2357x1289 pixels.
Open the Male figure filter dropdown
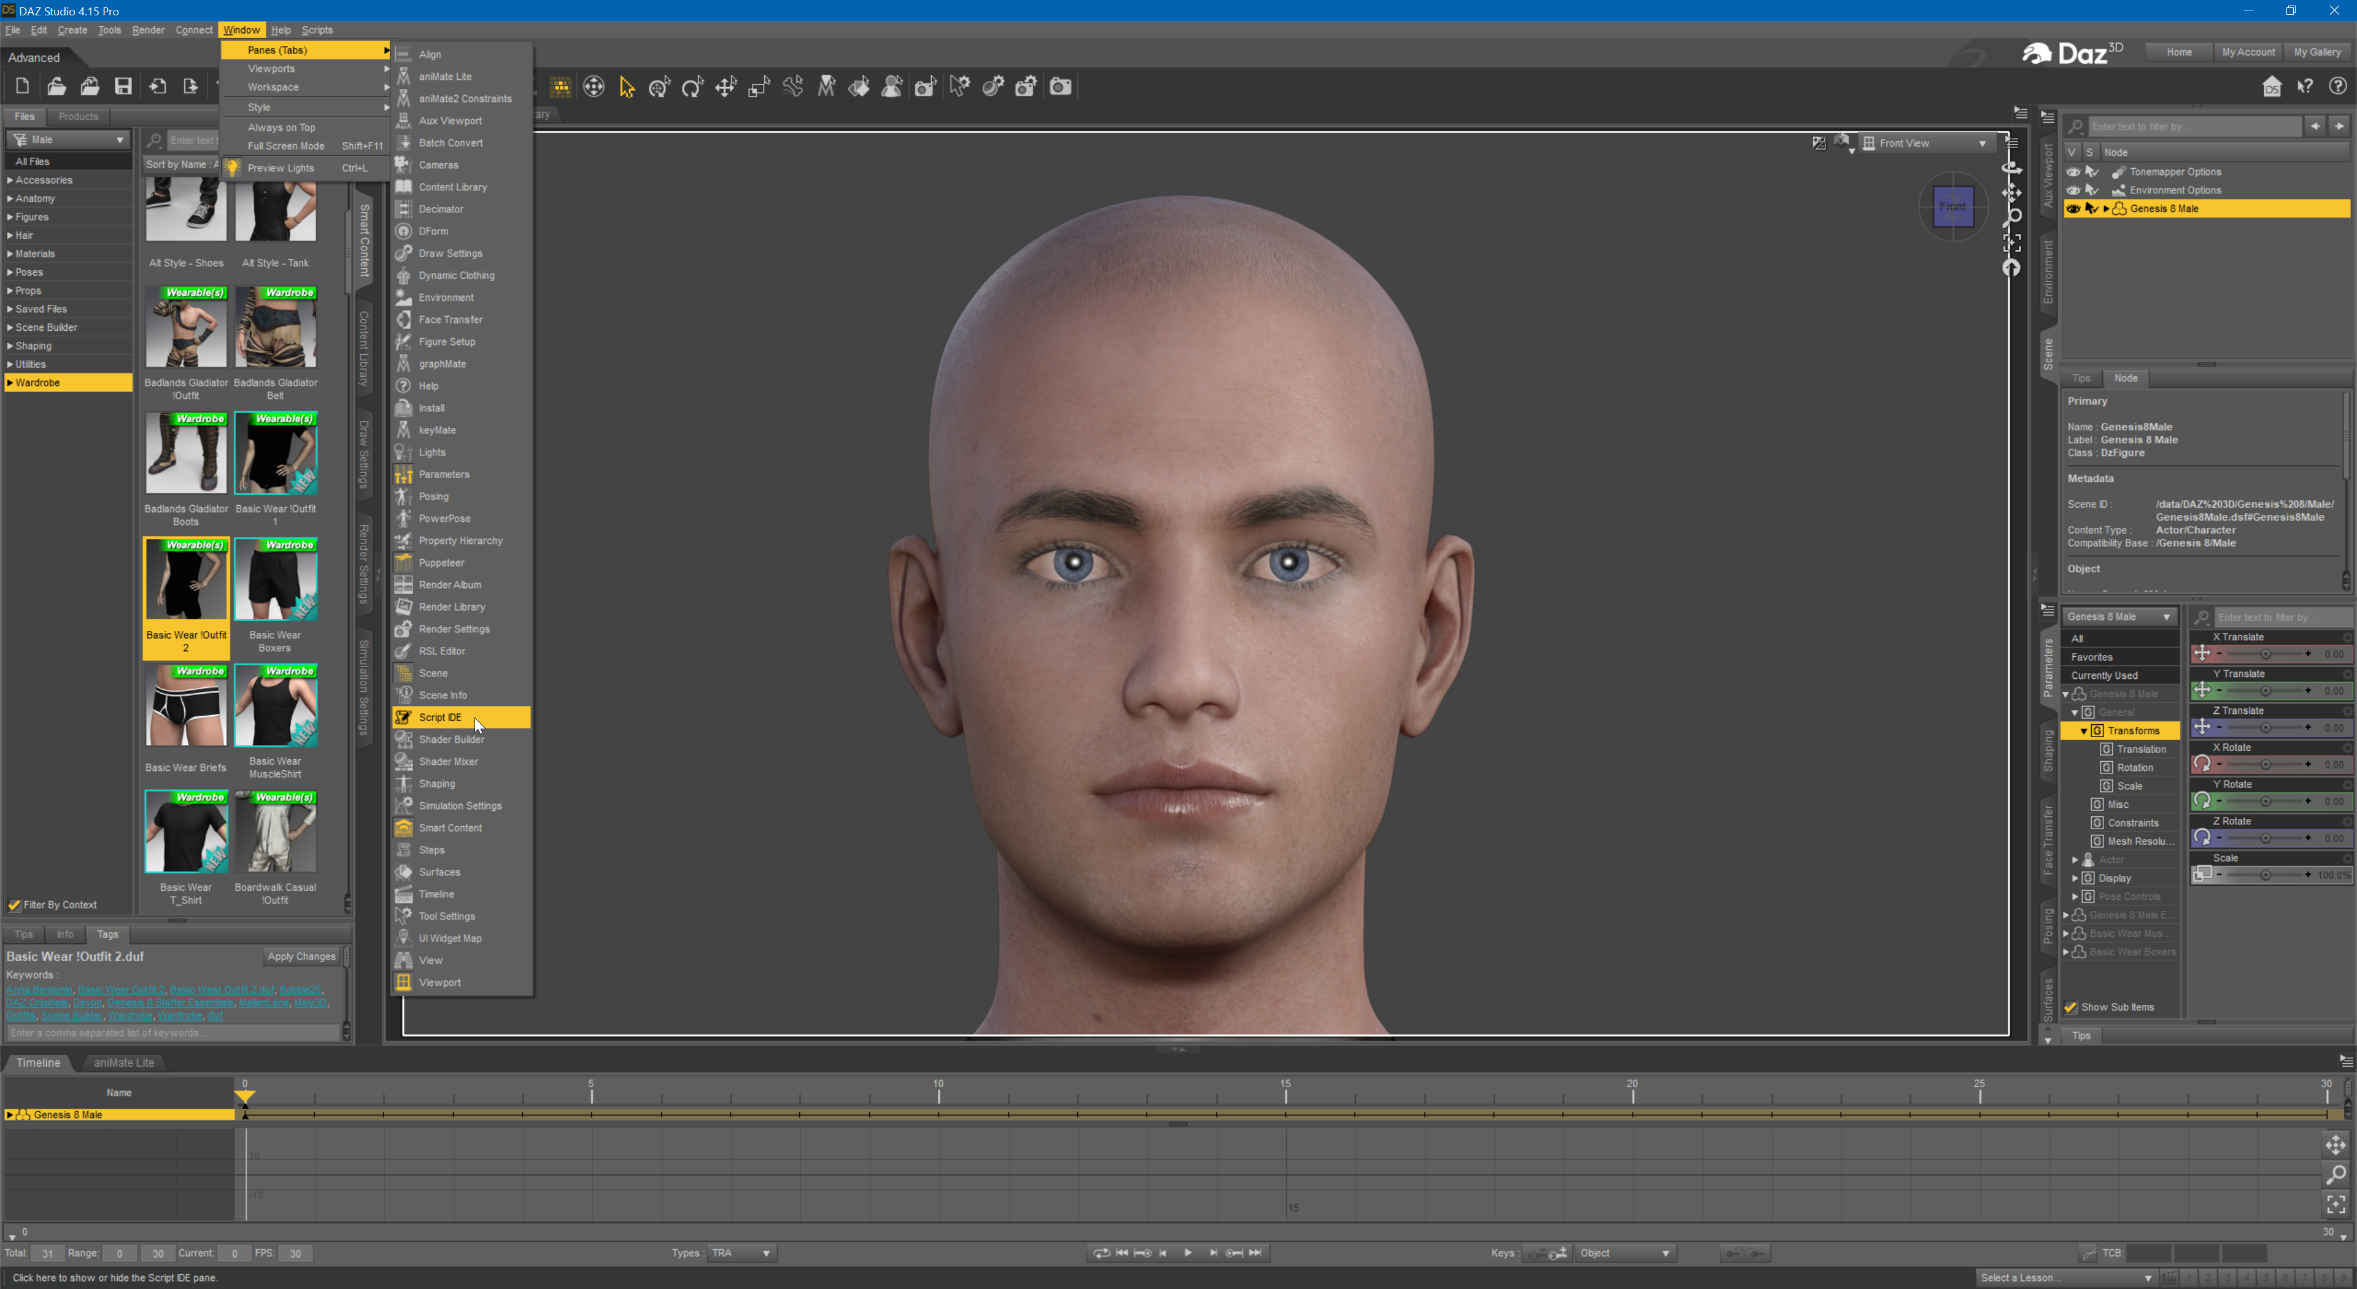pos(69,140)
